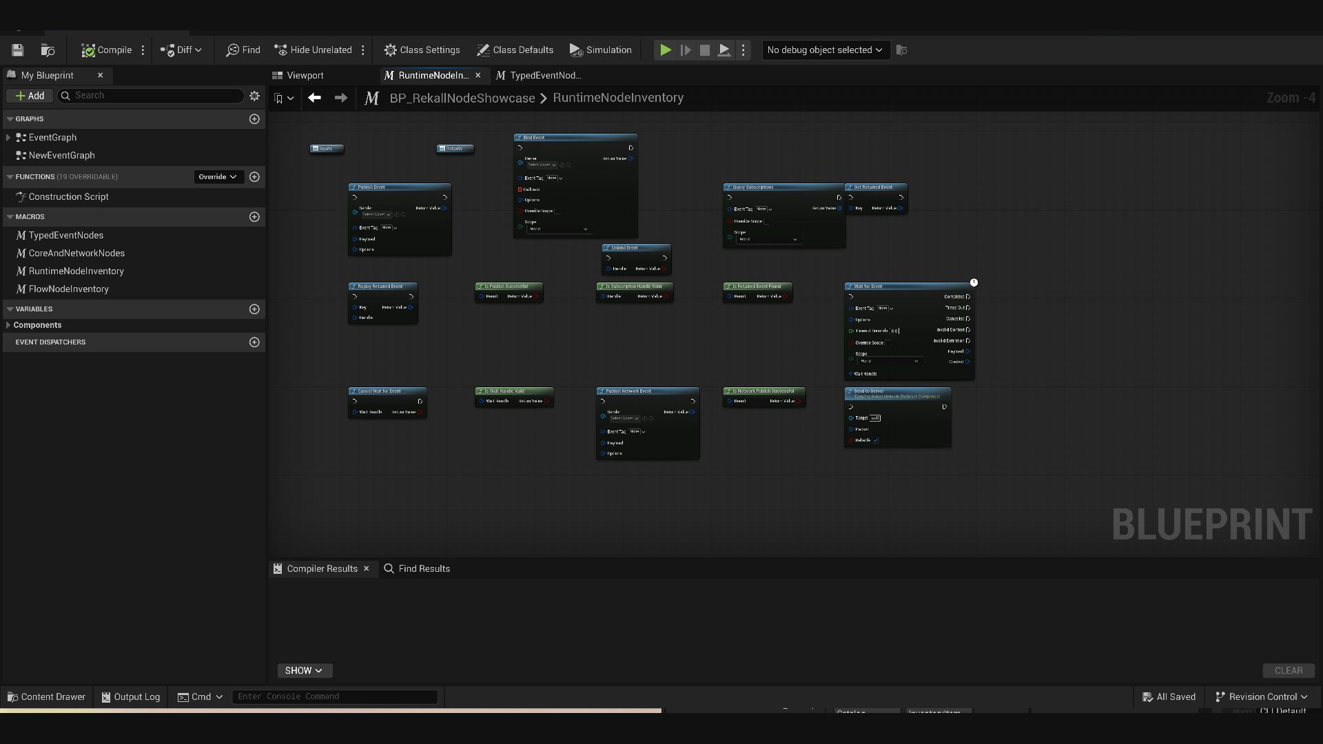The image size is (1323, 744).
Task: Open Compile options three-dot menu
Action: click(143, 50)
